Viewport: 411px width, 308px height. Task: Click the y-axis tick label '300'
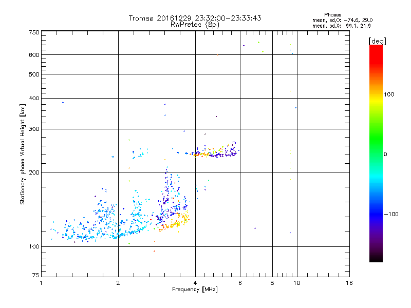[x=34, y=129]
